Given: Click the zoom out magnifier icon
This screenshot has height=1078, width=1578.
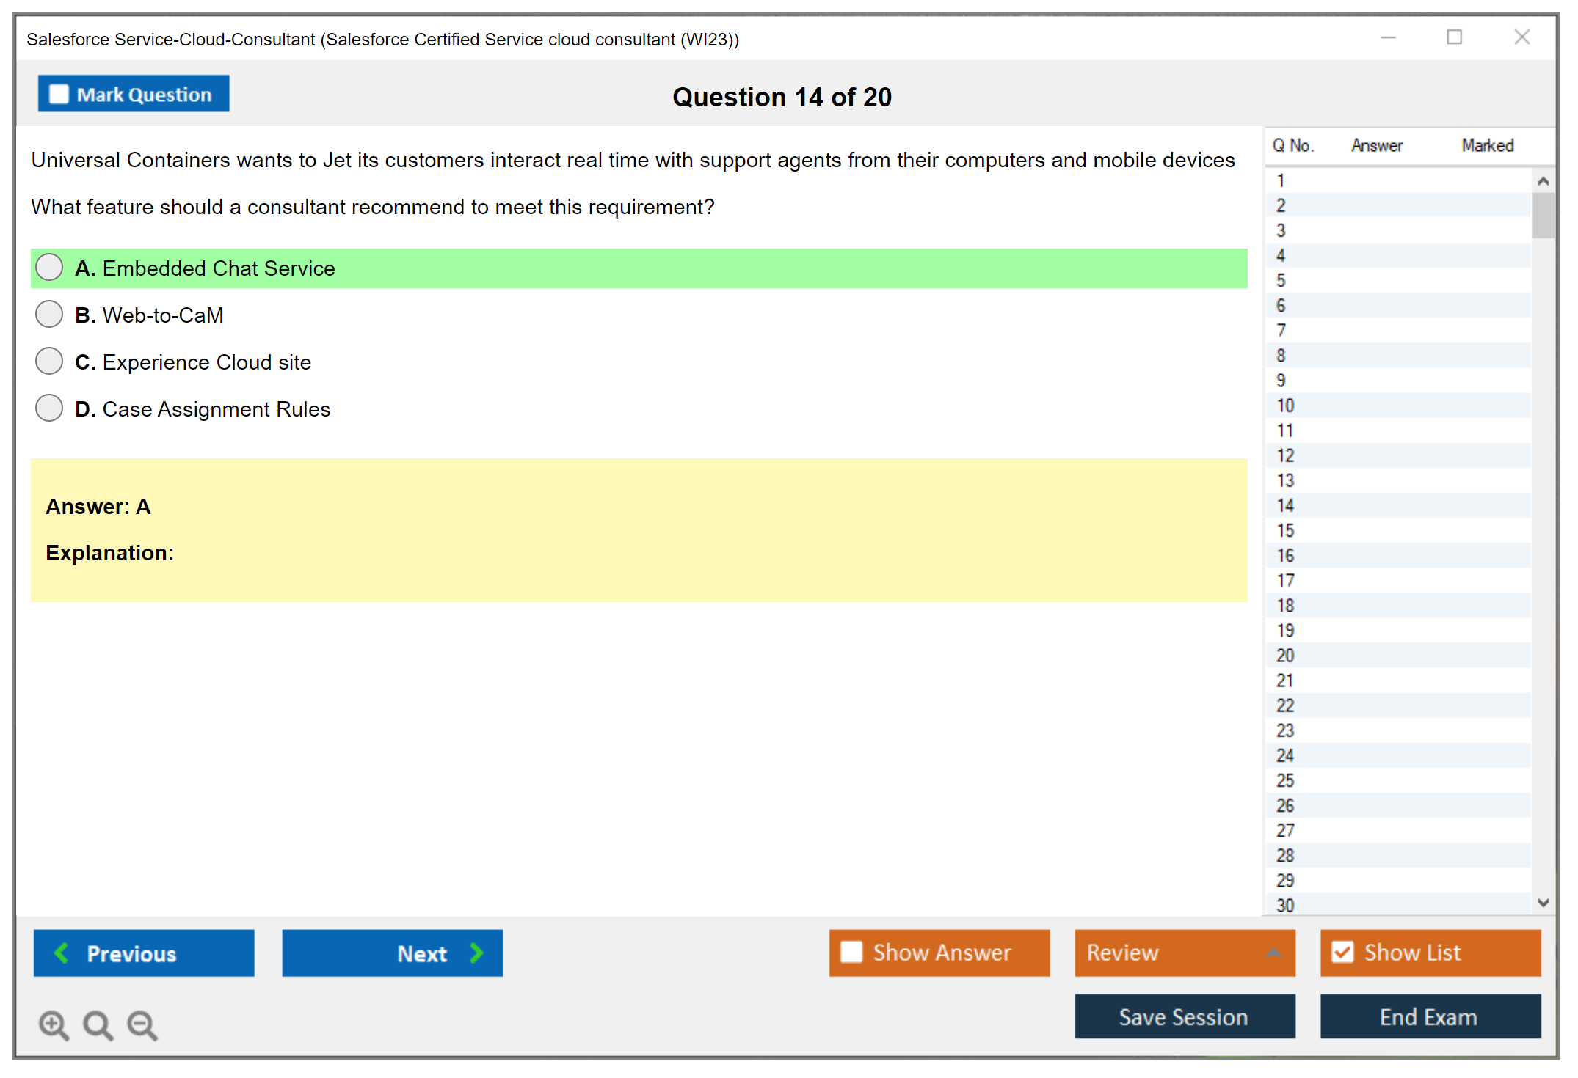Looking at the screenshot, I should tap(142, 1024).
